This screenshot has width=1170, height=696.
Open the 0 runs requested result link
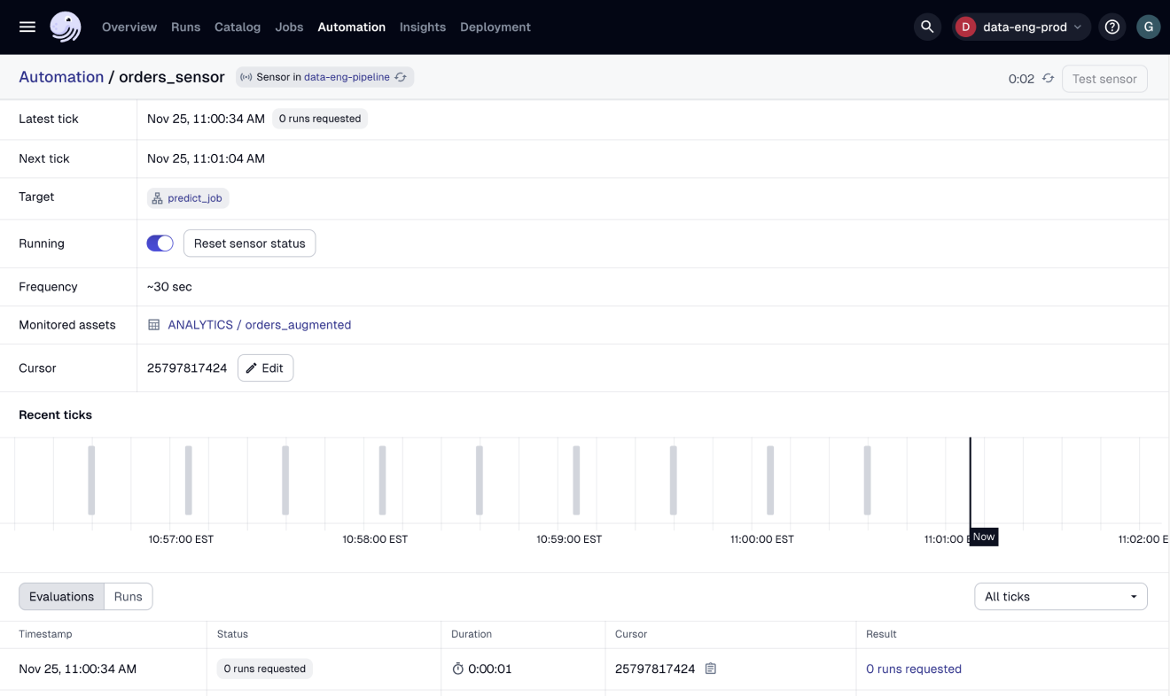(914, 669)
